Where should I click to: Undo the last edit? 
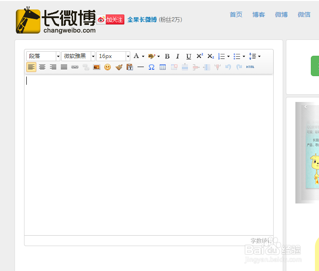[x=228, y=67]
